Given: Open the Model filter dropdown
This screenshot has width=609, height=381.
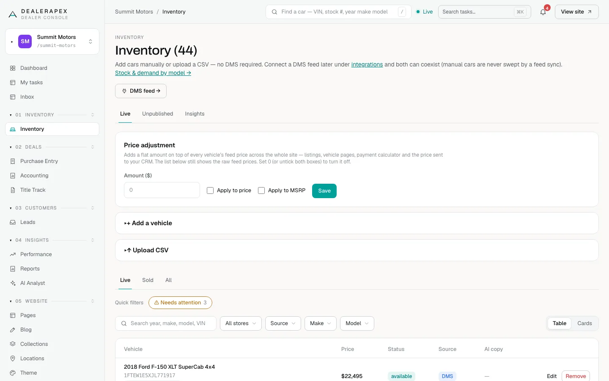Looking at the screenshot, I should 357,323.
